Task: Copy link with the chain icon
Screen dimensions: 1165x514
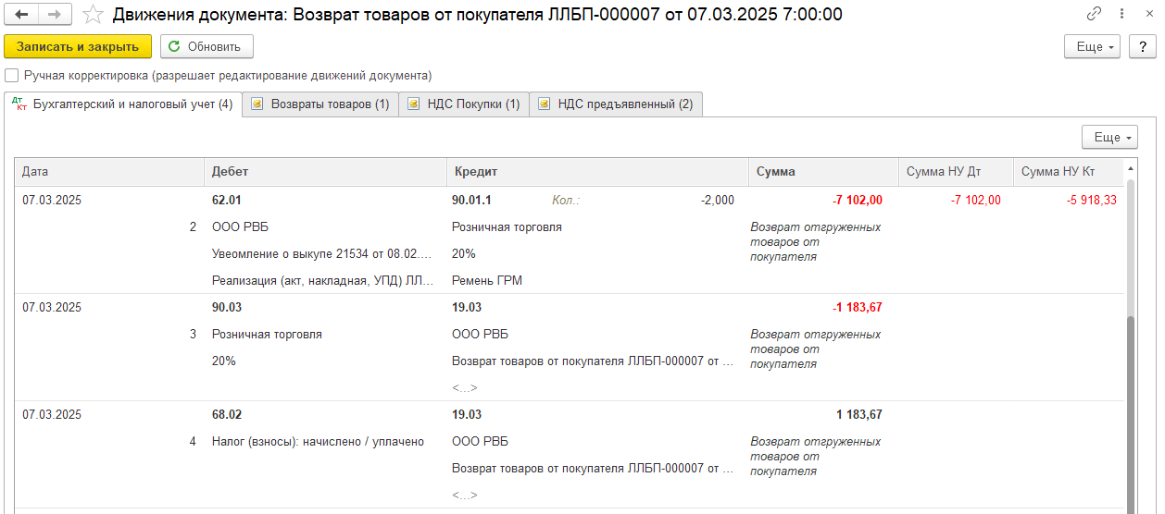Action: 1095,15
